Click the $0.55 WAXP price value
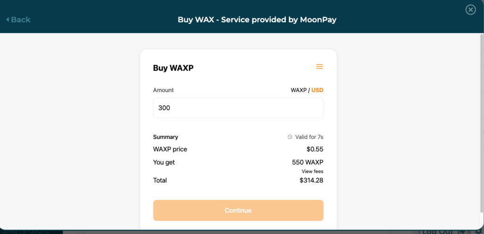This screenshot has width=484, height=234. (x=315, y=149)
